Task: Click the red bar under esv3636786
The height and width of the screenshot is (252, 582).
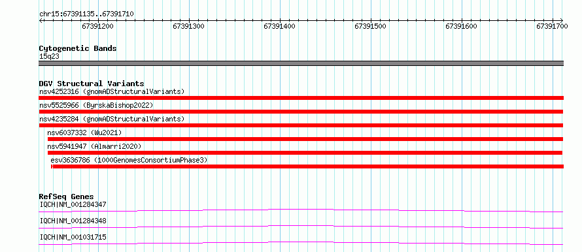Action: (307, 166)
